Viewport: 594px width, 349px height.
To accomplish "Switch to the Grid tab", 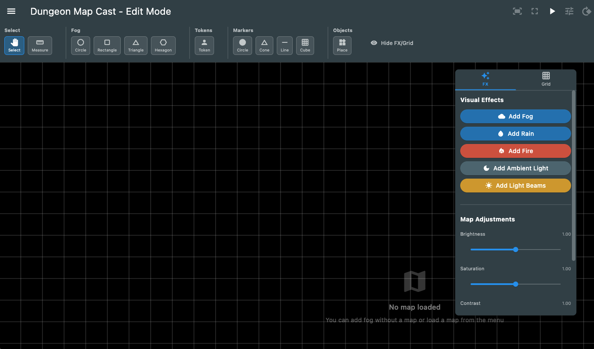I will [x=546, y=80].
